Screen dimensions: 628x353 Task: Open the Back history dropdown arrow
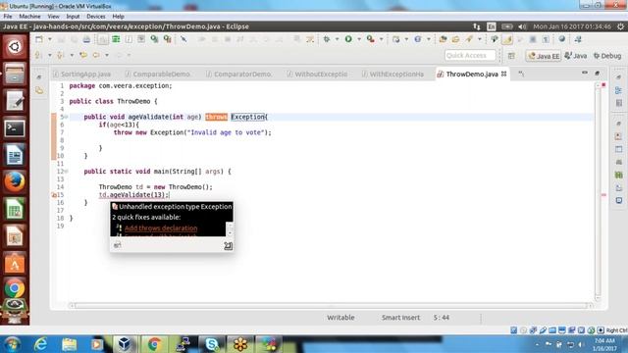107,55
